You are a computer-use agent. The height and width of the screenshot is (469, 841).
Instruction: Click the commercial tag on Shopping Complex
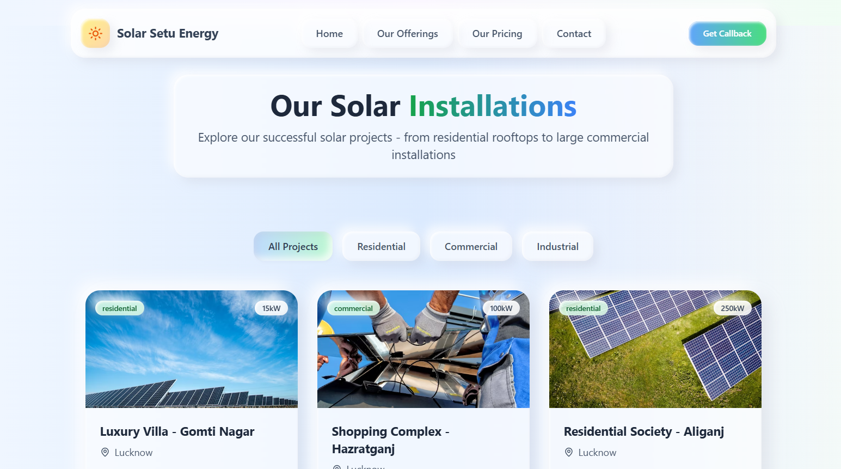pyautogui.click(x=353, y=308)
